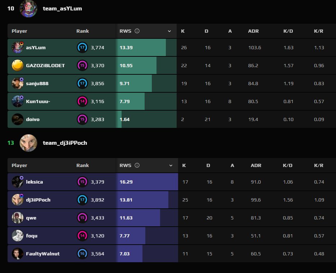Click the RWS info icon in team_asYLum table
336x273 pixels.
pyautogui.click(x=137, y=31)
